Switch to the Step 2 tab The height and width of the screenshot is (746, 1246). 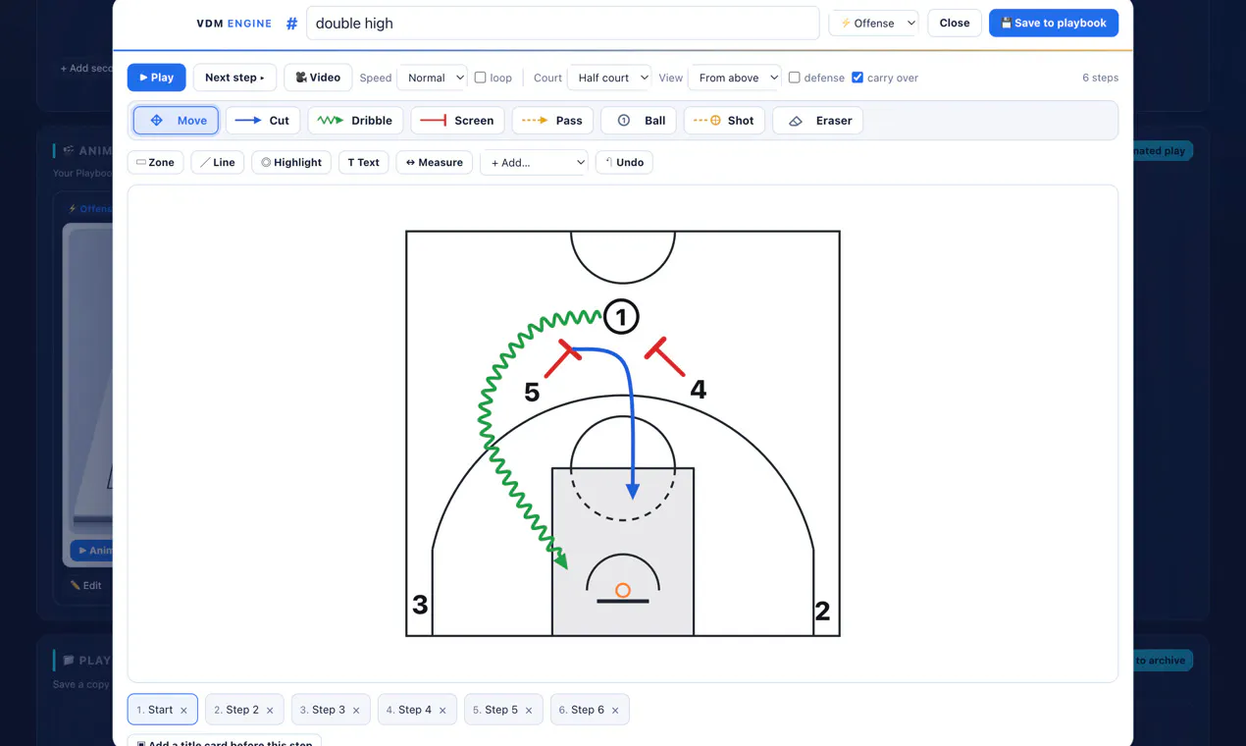click(x=242, y=710)
